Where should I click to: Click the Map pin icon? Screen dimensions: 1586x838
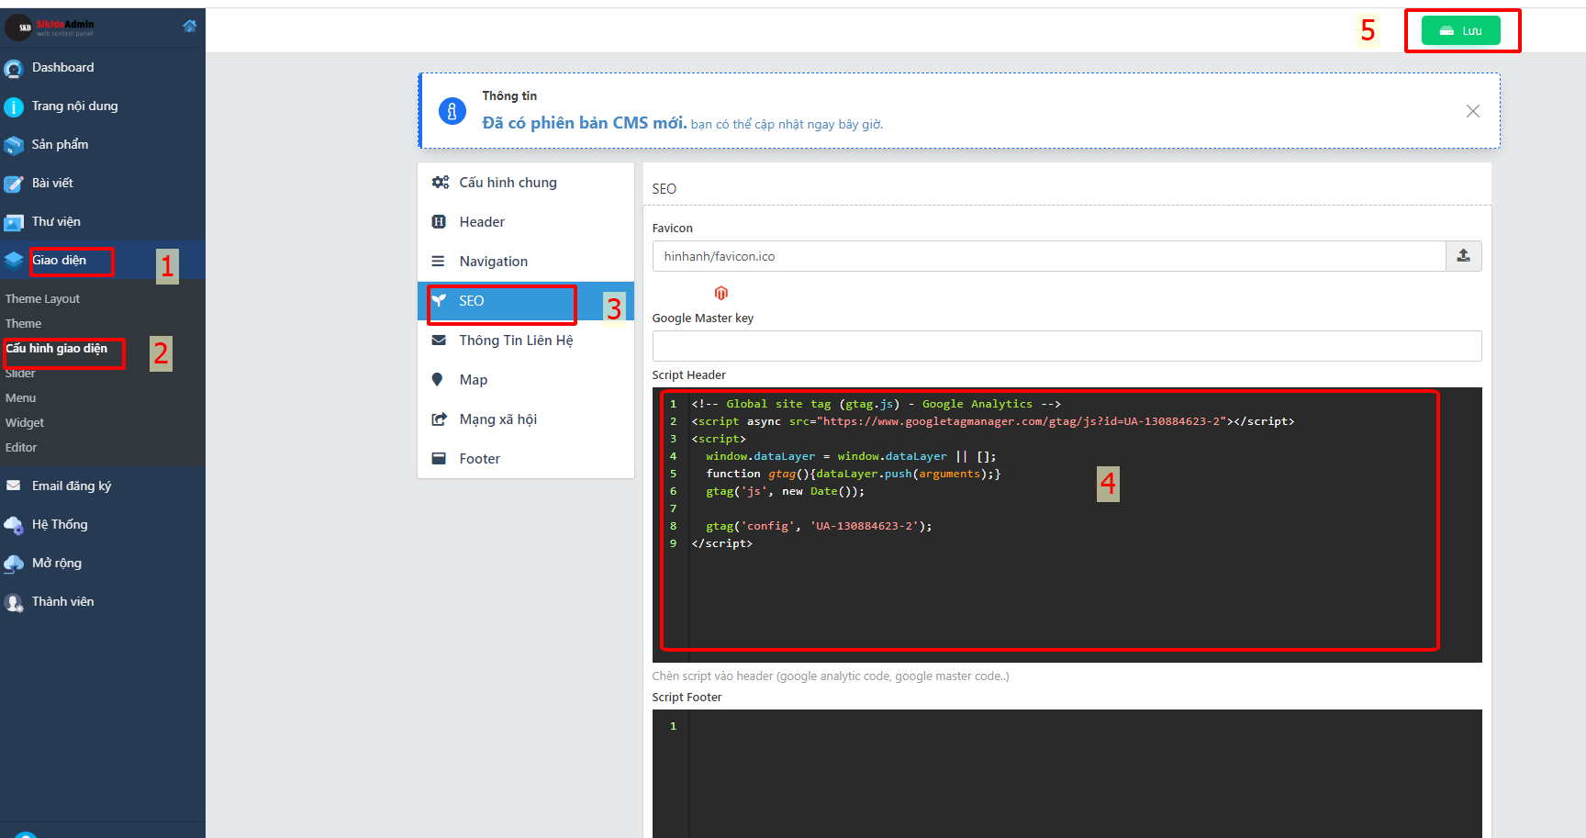click(438, 379)
